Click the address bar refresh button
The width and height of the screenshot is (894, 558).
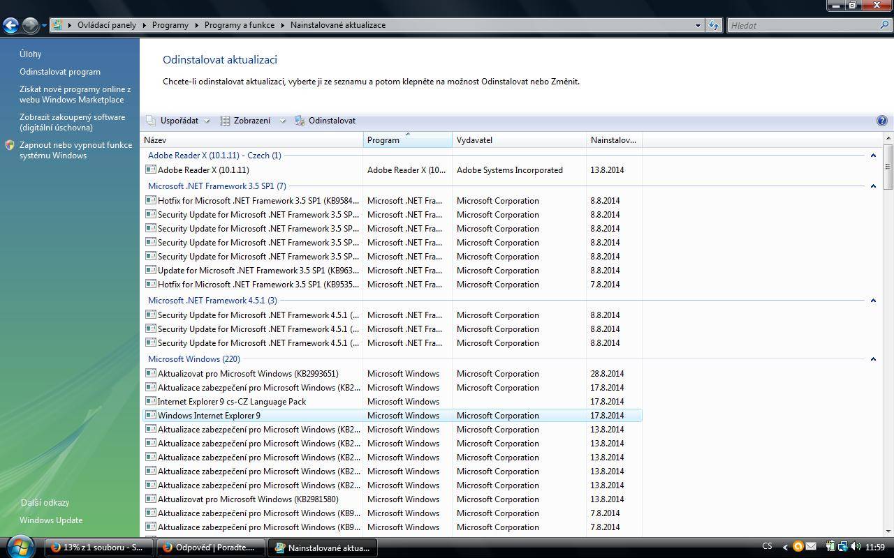[x=713, y=25]
